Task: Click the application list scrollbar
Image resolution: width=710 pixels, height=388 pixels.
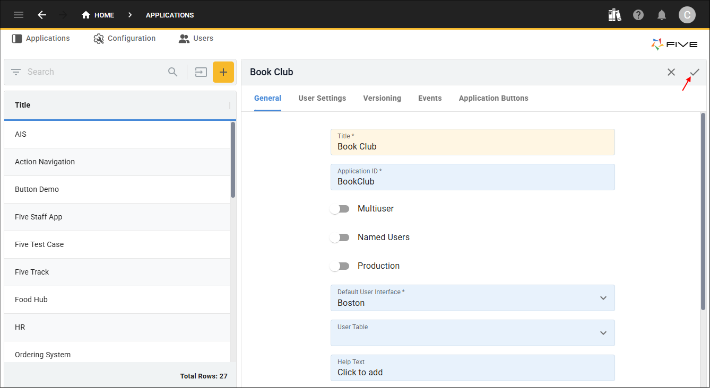Action: click(x=233, y=160)
